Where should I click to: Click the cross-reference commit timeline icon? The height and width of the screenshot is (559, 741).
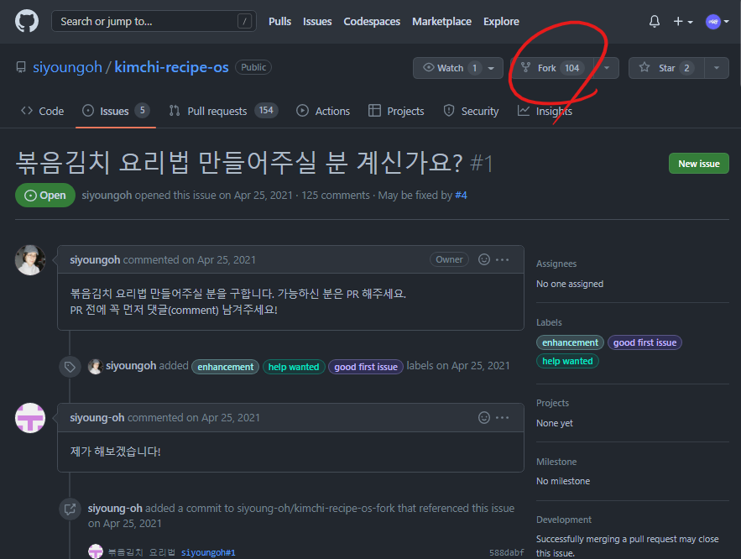coord(70,509)
